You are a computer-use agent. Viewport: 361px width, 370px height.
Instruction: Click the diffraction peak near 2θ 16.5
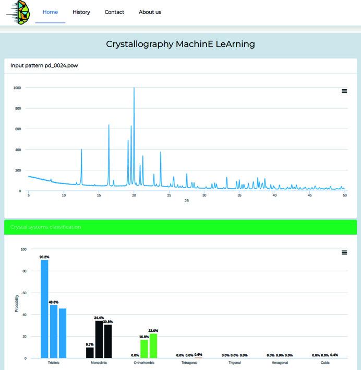[x=109, y=155]
